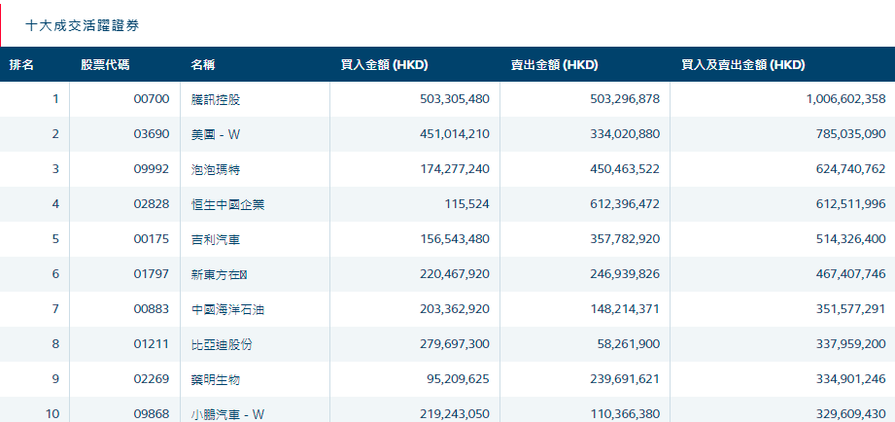Select stock code 00175
Viewport: 895px width, 422px height.
(152, 238)
